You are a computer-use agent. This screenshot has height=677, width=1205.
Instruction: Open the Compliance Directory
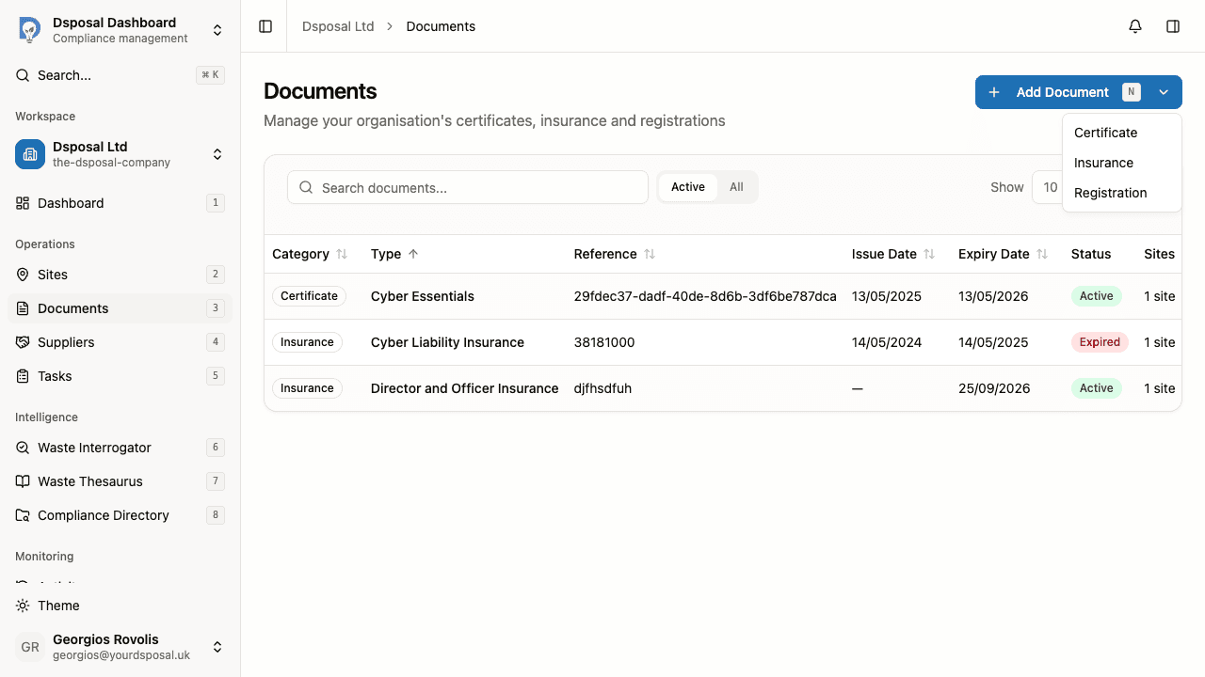102,515
